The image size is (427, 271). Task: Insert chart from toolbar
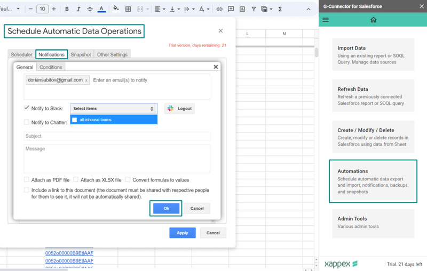(x=242, y=9)
